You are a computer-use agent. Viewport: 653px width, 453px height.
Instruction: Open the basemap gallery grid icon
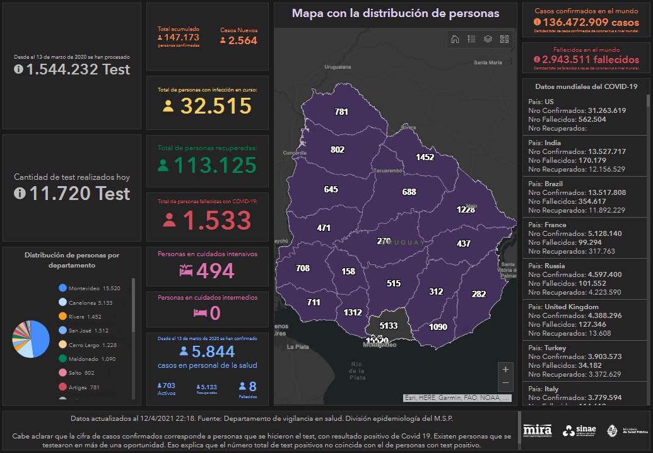[504, 39]
